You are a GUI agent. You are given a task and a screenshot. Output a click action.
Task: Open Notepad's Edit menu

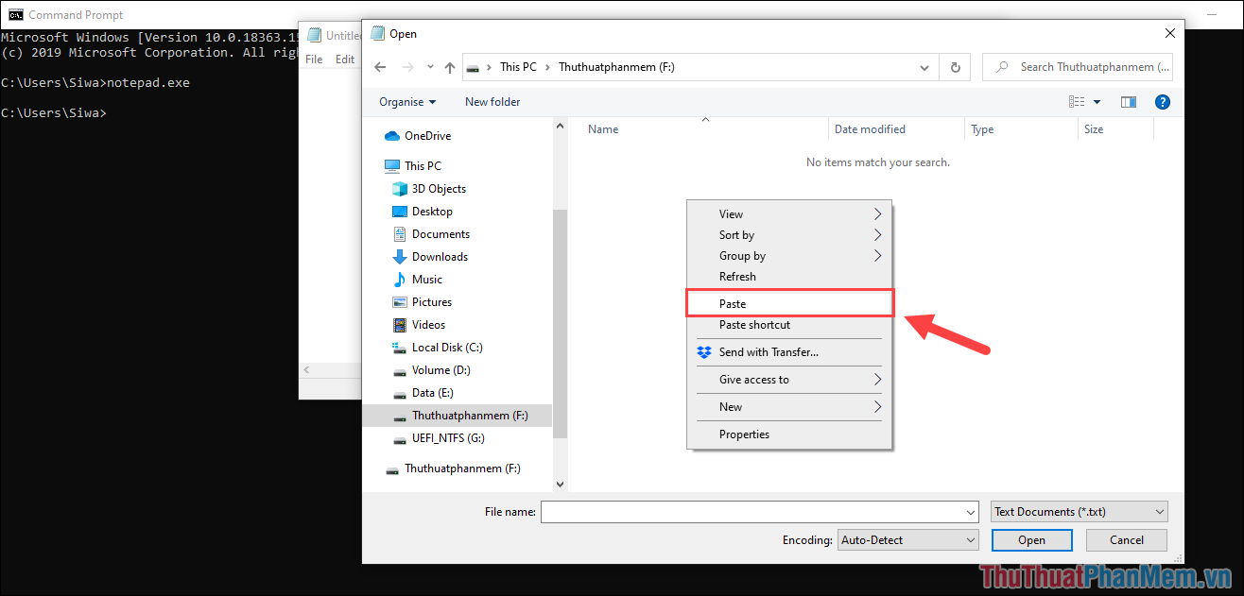pyautogui.click(x=344, y=59)
